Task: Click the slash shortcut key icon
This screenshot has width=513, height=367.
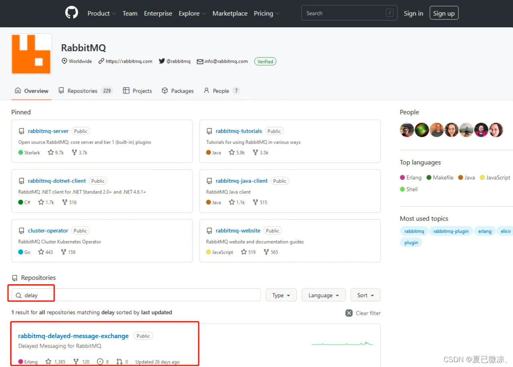Action: pos(389,13)
